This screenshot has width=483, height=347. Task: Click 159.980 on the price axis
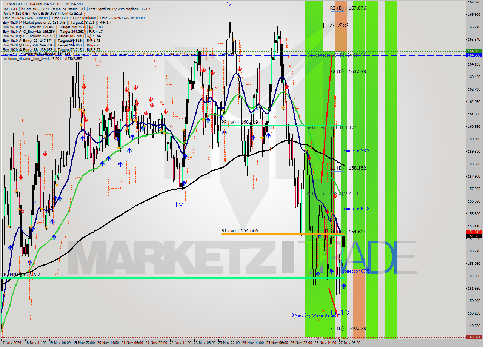pos(474,139)
